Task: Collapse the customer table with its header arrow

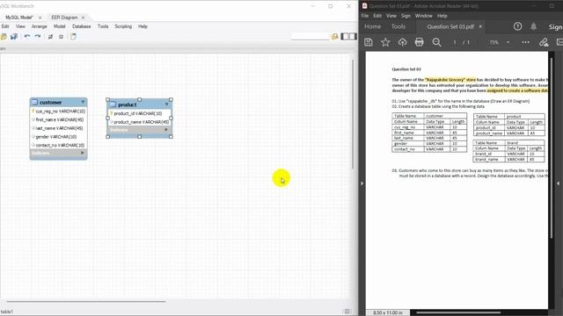Action: tap(83, 102)
